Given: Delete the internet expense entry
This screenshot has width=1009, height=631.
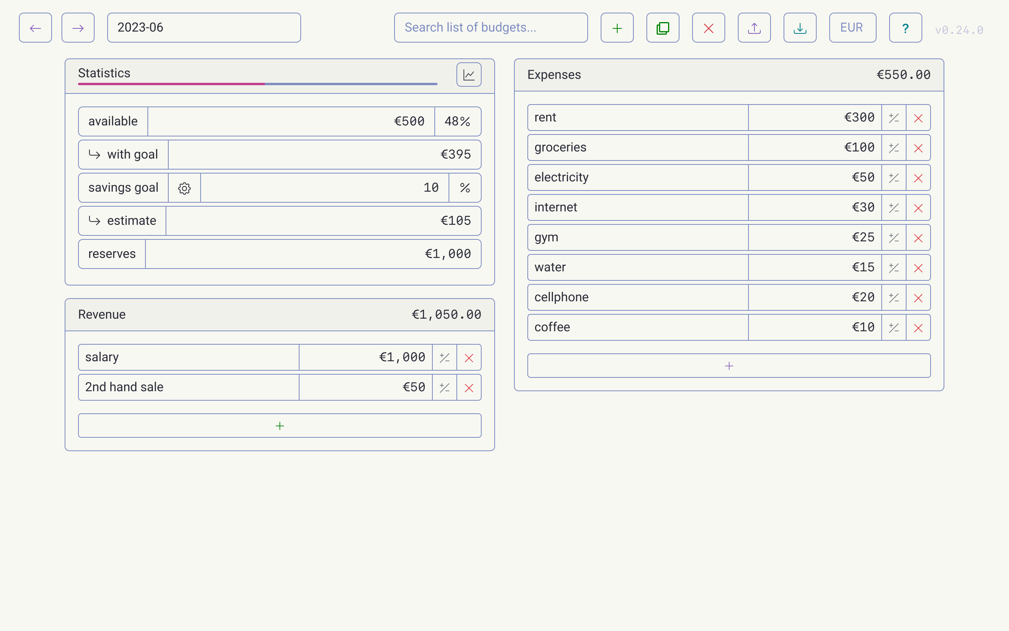Looking at the screenshot, I should click(x=918, y=207).
